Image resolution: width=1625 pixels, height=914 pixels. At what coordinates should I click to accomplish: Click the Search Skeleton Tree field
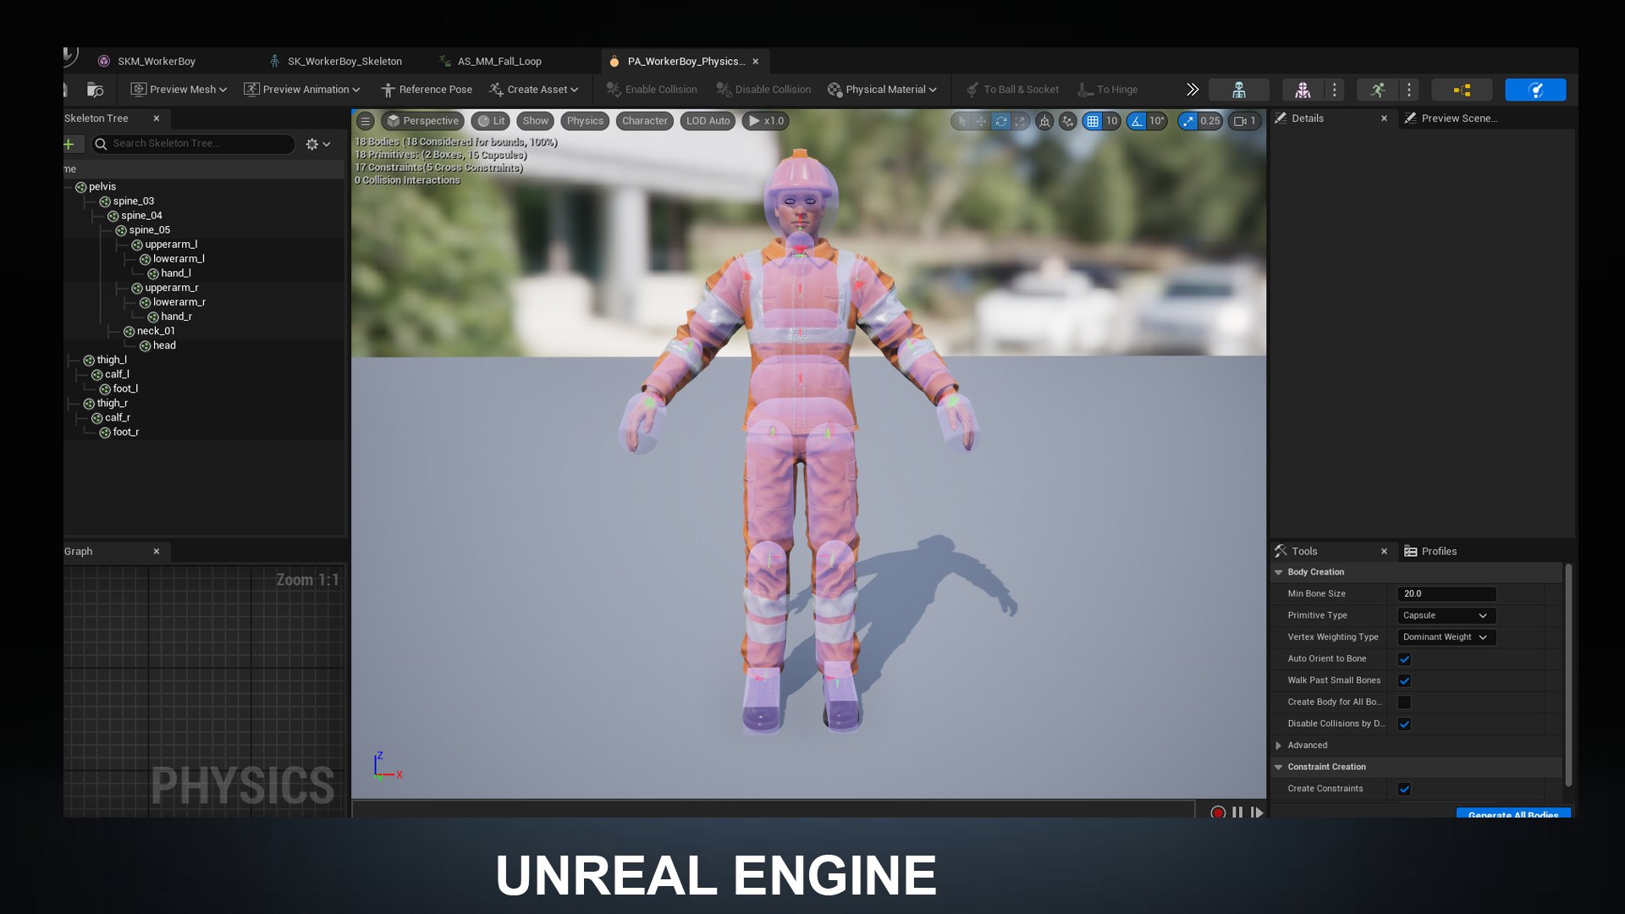tap(194, 144)
